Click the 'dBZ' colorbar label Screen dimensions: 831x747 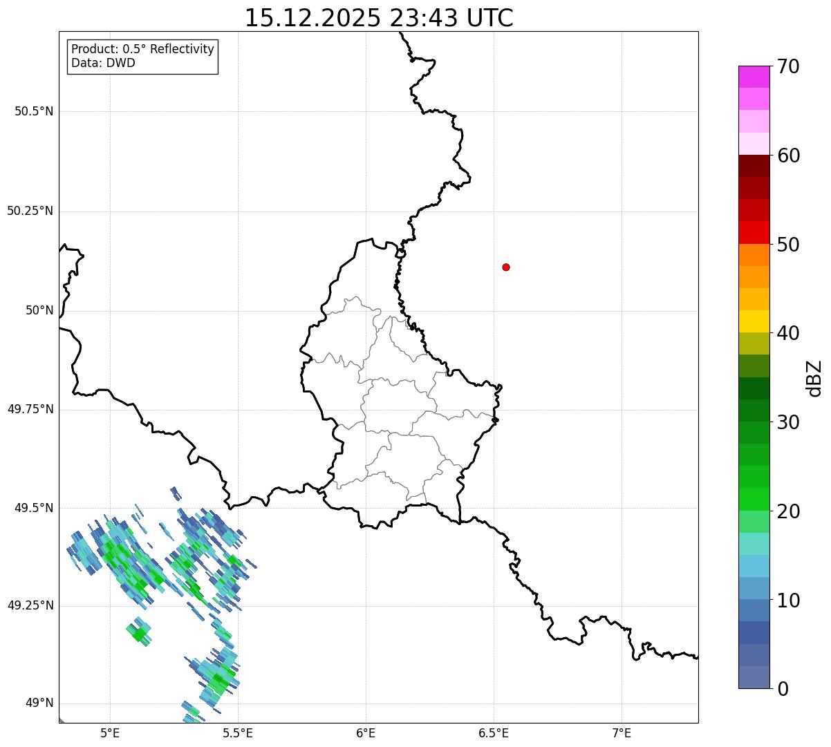click(814, 378)
